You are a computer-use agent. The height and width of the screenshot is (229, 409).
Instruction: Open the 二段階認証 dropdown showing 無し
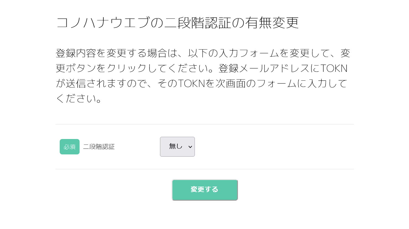177,147
